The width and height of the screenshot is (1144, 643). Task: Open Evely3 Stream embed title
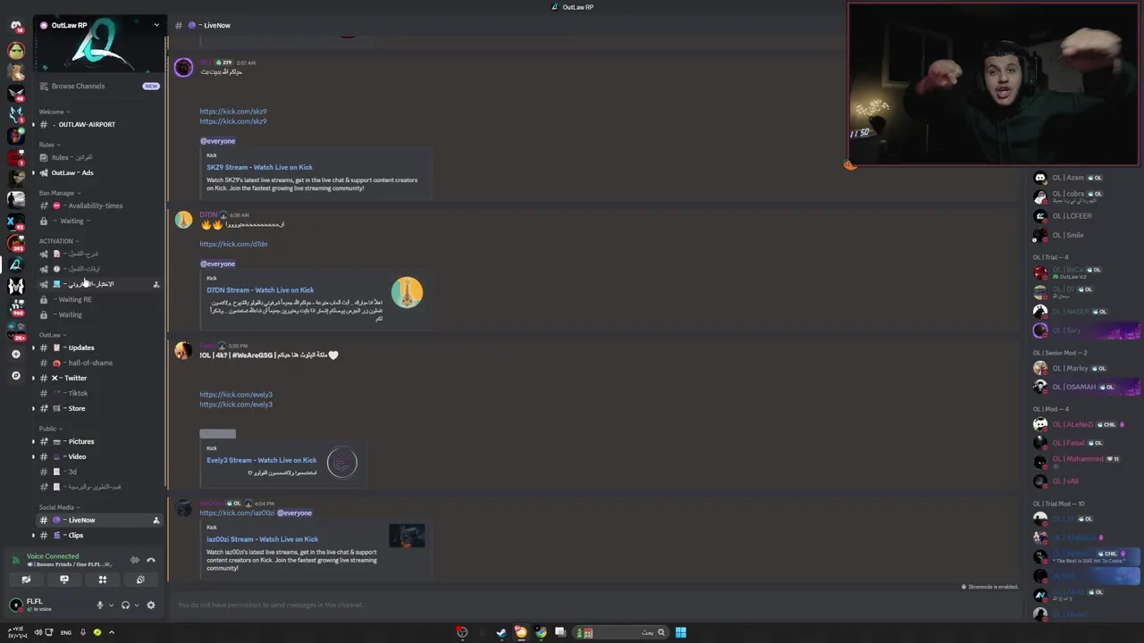click(x=261, y=460)
